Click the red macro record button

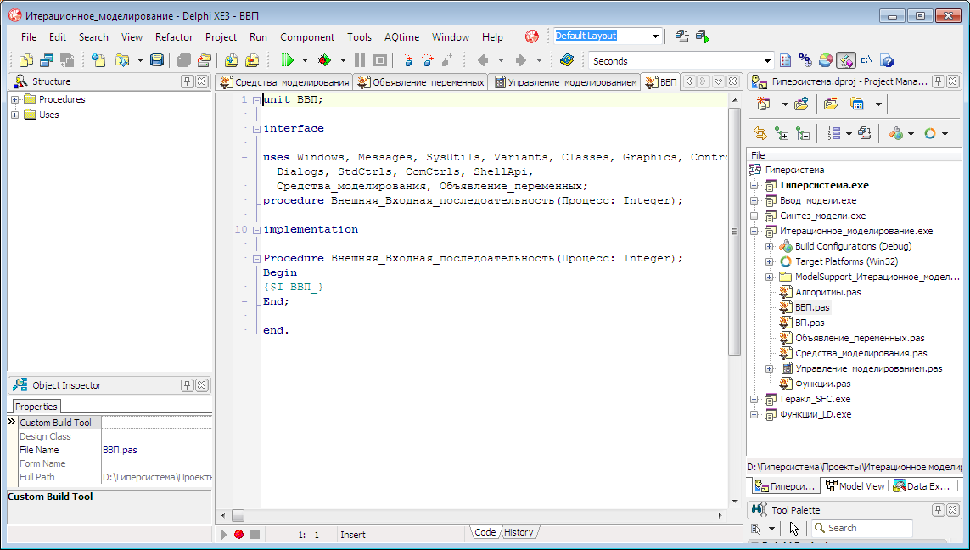tap(238, 534)
